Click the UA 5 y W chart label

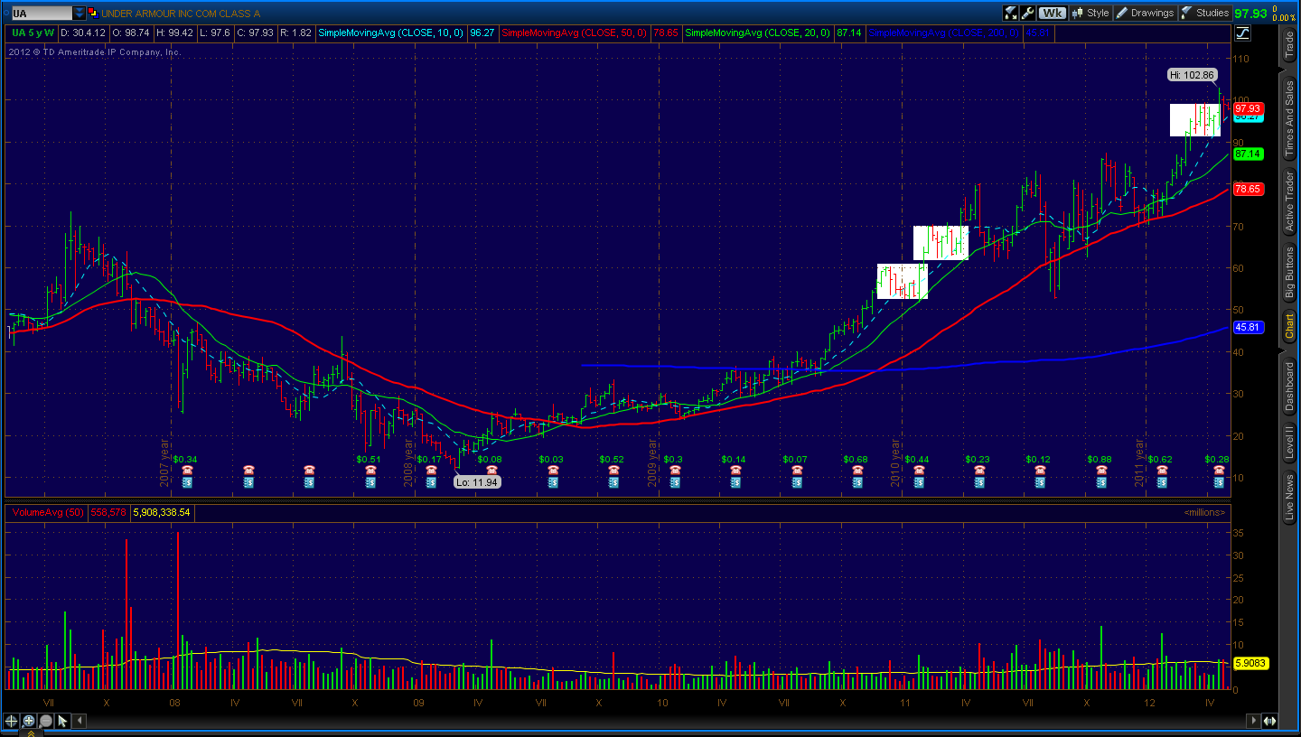point(32,33)
